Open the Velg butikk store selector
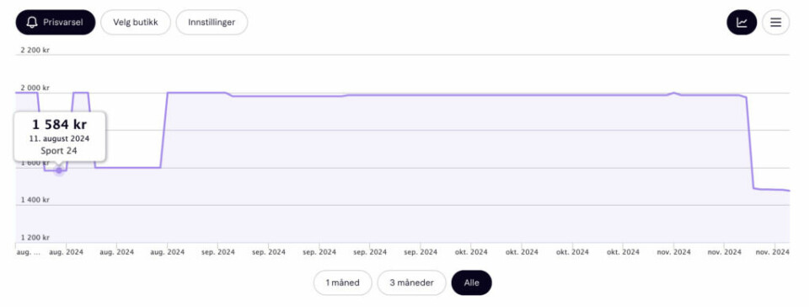Screen dimensions: 809x307 tap(135, 22)
